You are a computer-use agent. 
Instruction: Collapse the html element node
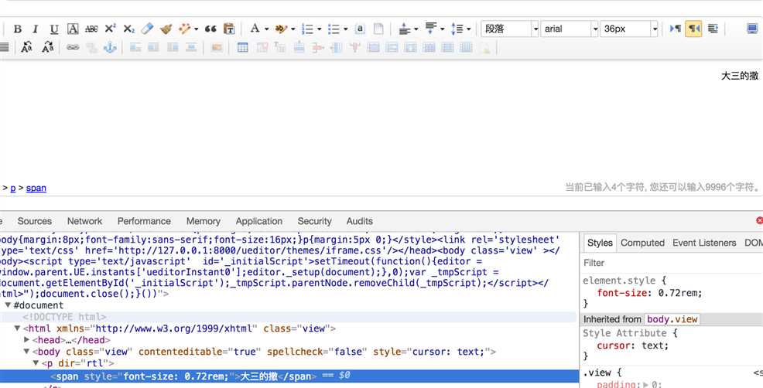point(18,328)
